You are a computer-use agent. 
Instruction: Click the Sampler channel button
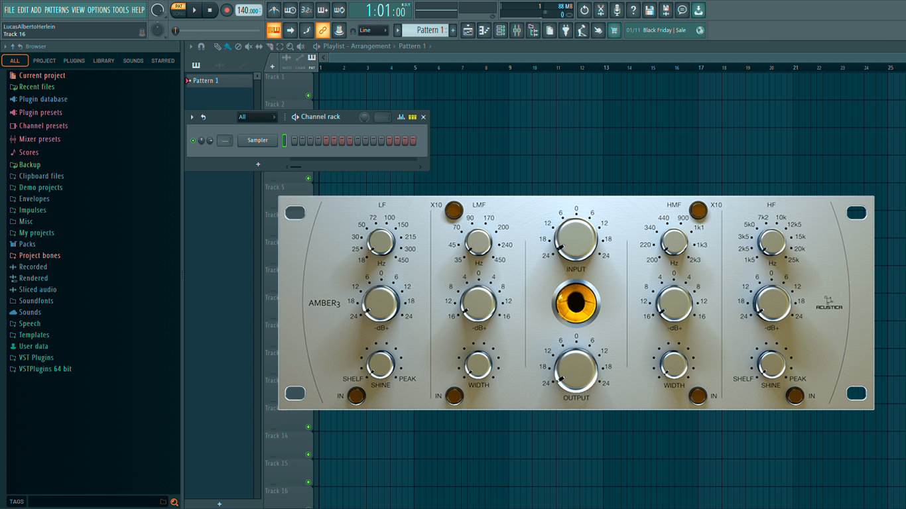(258, 141)
